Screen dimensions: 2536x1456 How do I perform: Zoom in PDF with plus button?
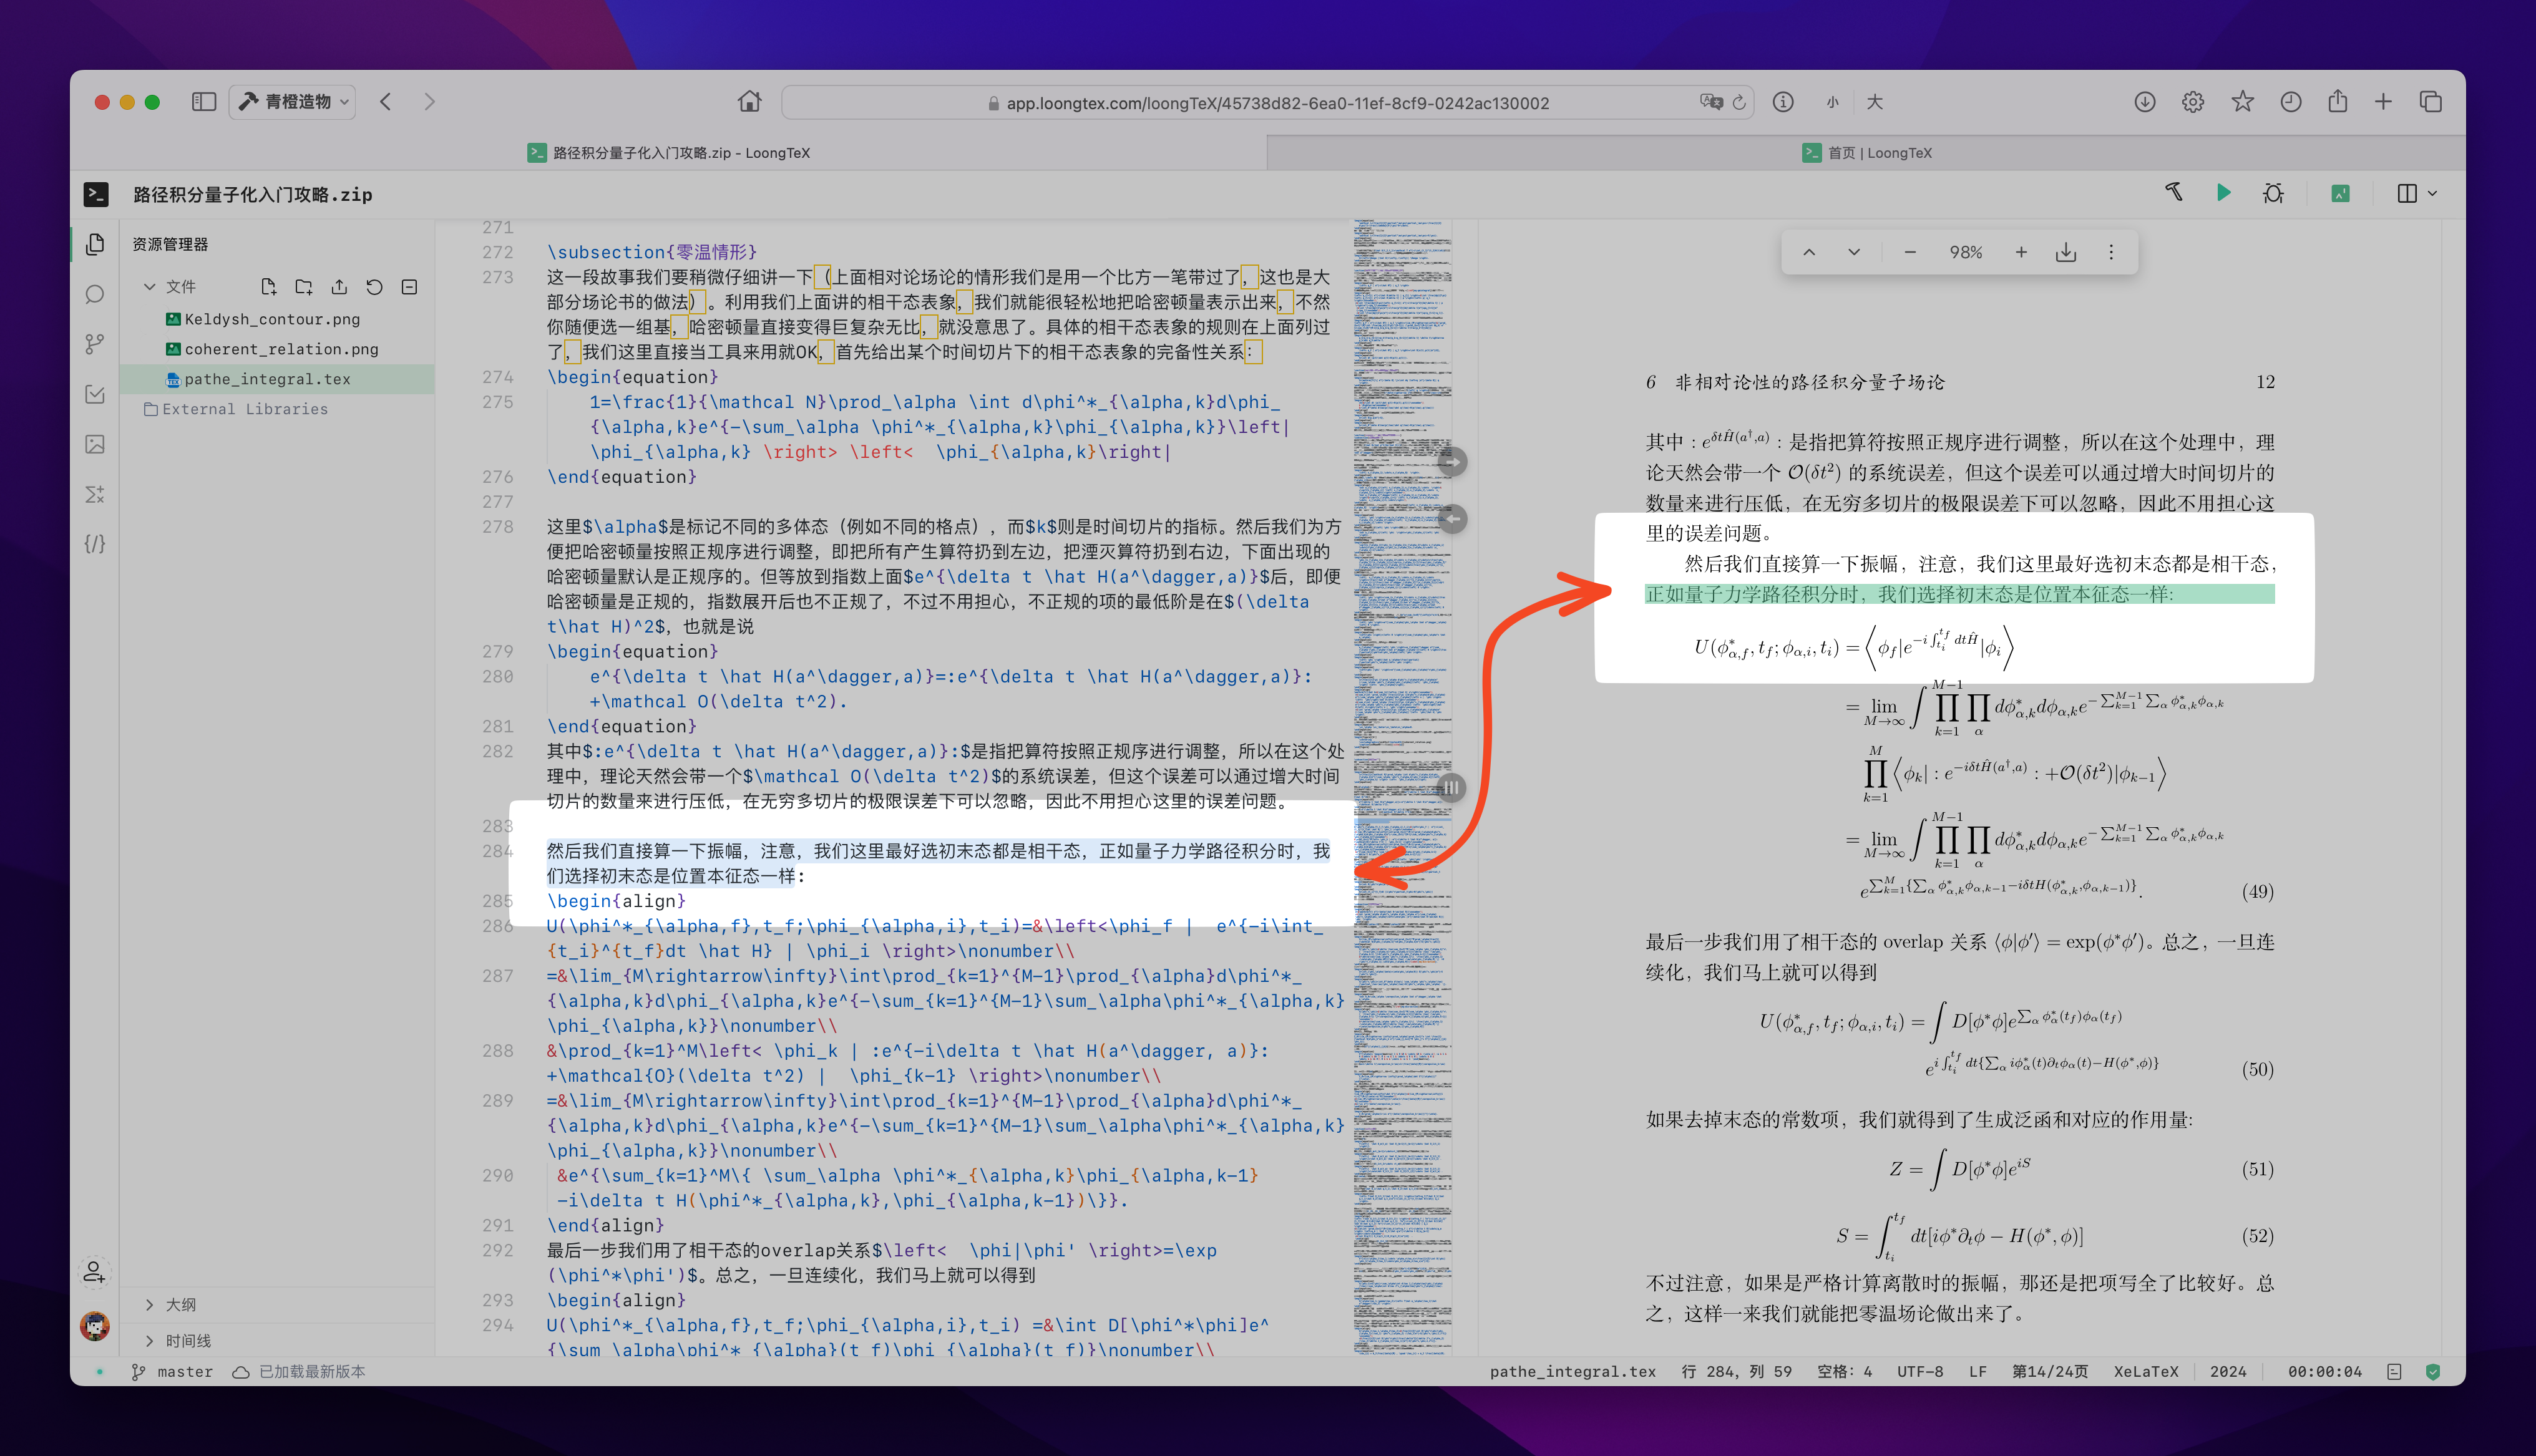[x=2021, y=252]
